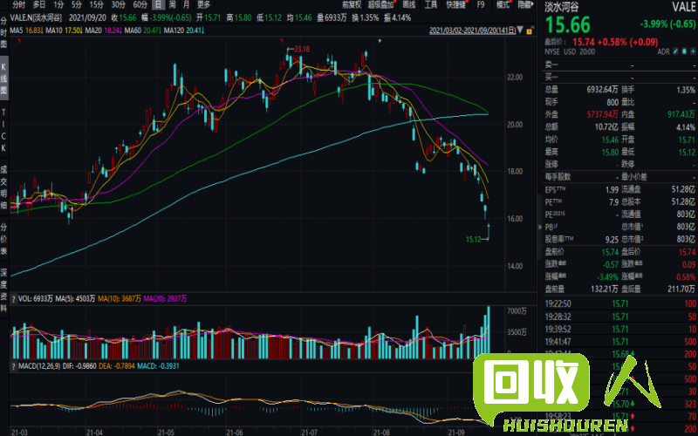Click the VOL: 6933万 indicator label

pos(36,299)
